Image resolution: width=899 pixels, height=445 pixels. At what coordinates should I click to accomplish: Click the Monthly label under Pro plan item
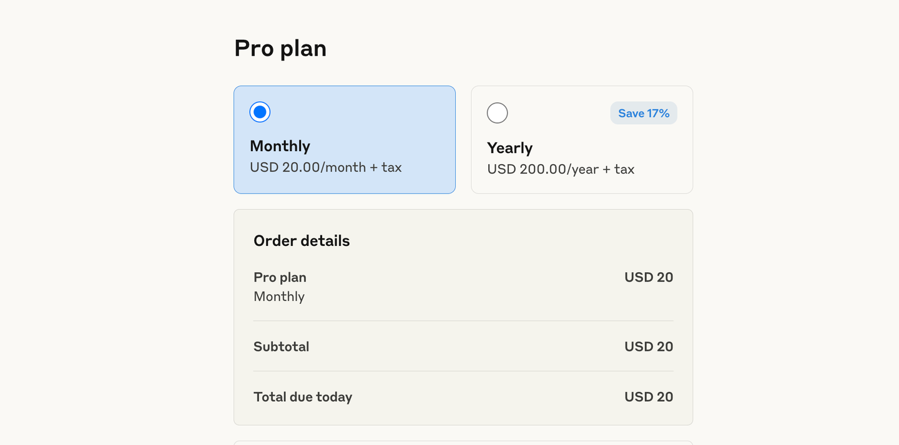click(x=279, y=296)
